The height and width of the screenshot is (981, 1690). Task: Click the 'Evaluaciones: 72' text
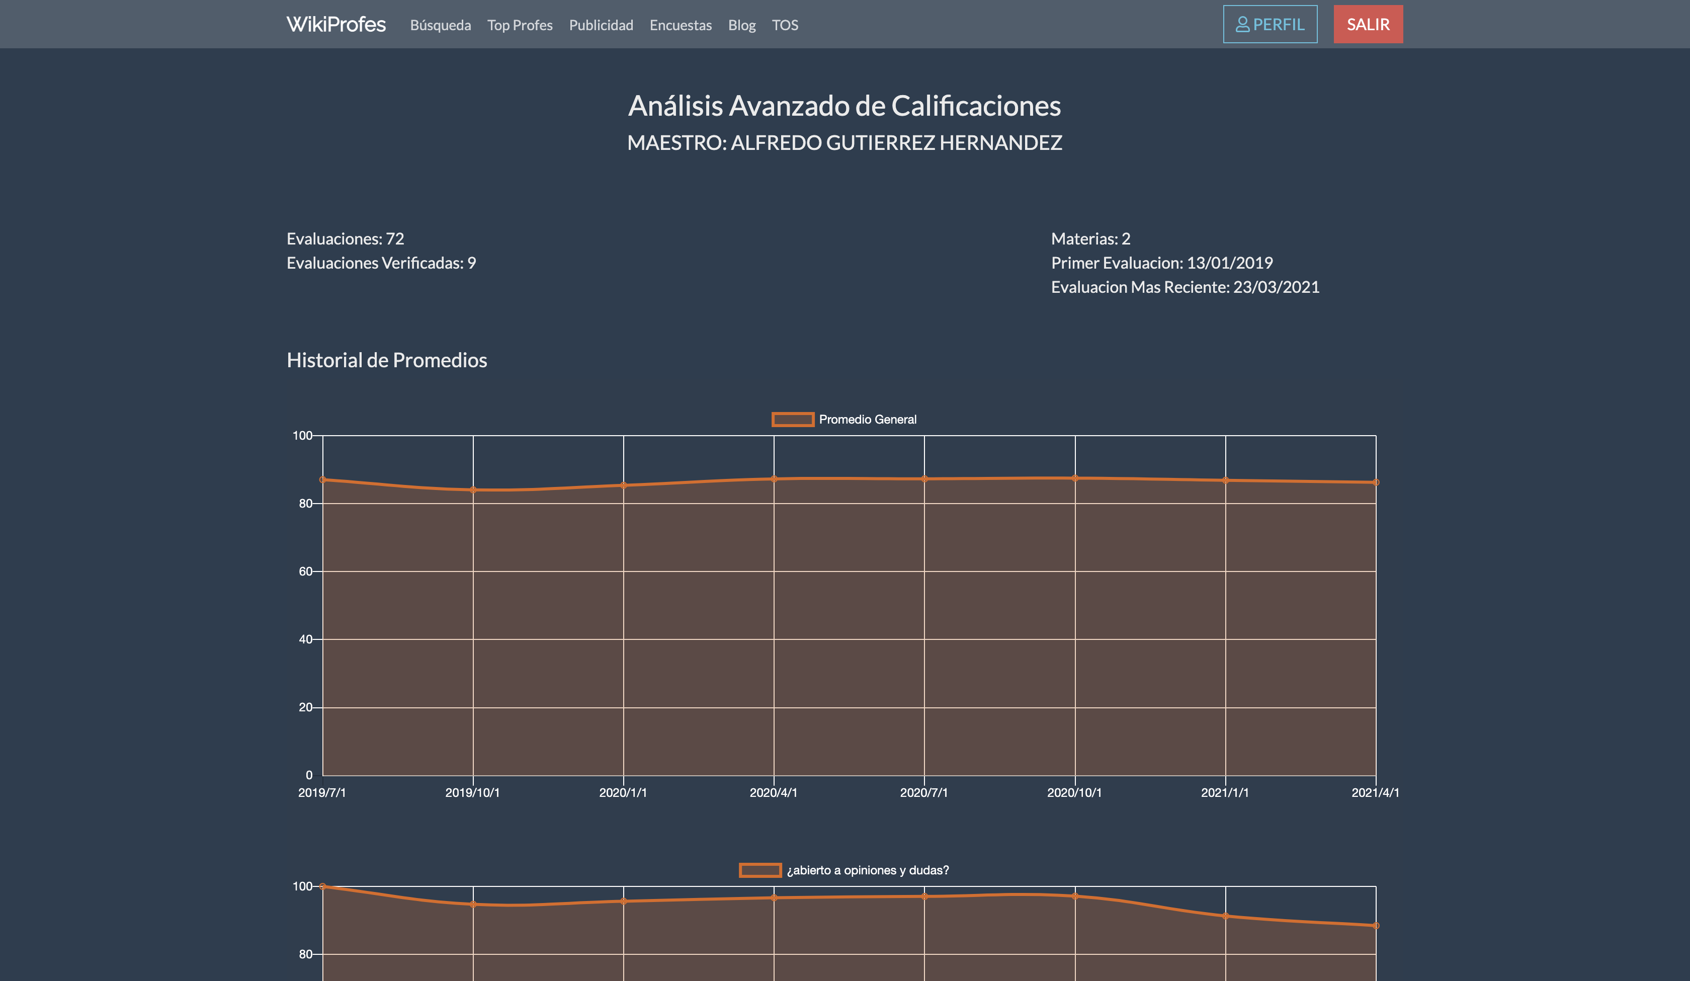346,239
